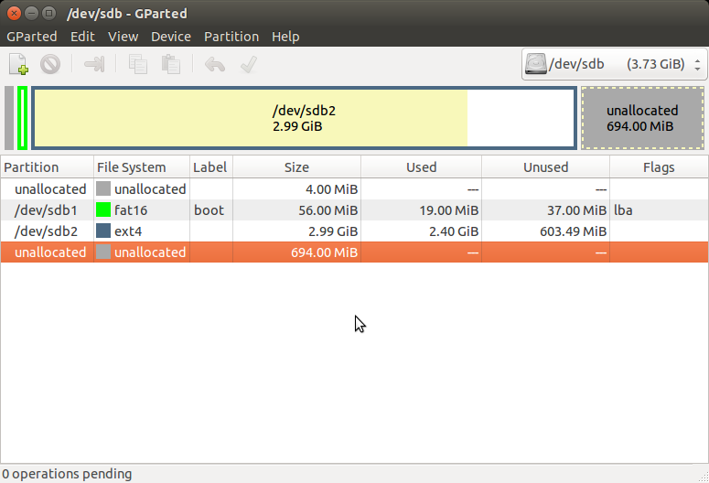
Task: Click the hard disk icon in device selector
Action: [x=536, y=64]
